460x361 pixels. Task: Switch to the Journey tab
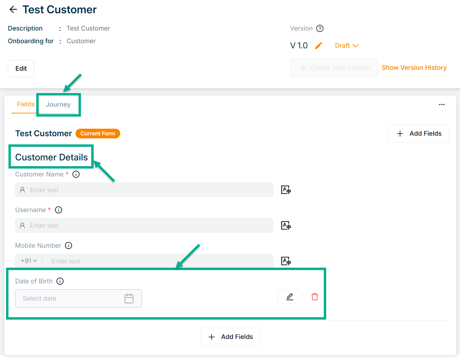pos(58,105)
